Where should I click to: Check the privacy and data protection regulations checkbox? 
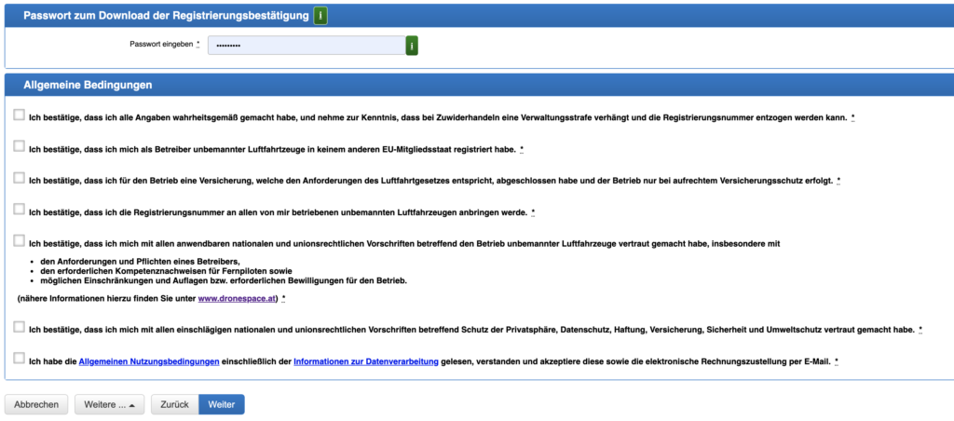click(20, 327)
